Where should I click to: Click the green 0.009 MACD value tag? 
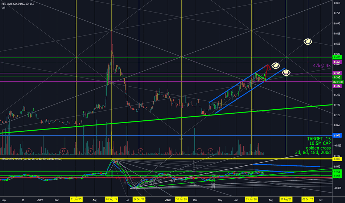pos(337,176)
